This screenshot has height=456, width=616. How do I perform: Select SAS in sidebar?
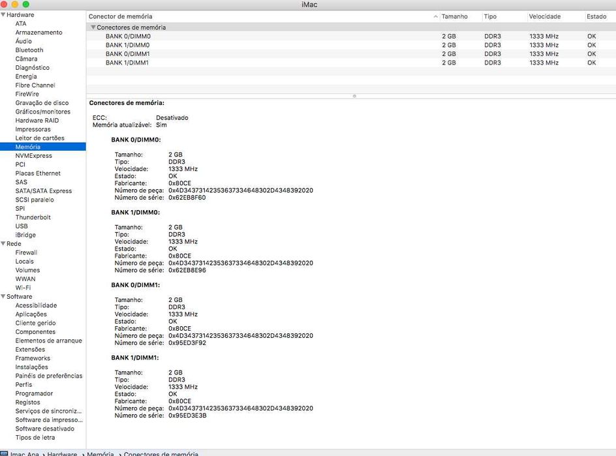pos(22,182)
